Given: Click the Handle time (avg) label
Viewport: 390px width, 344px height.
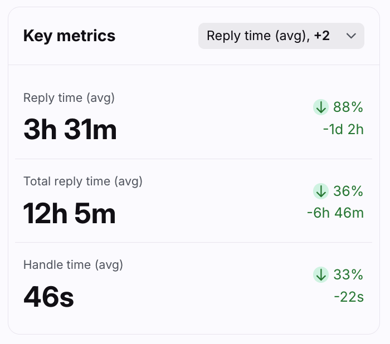Looking at the screenshot, I should click(73, 265).
